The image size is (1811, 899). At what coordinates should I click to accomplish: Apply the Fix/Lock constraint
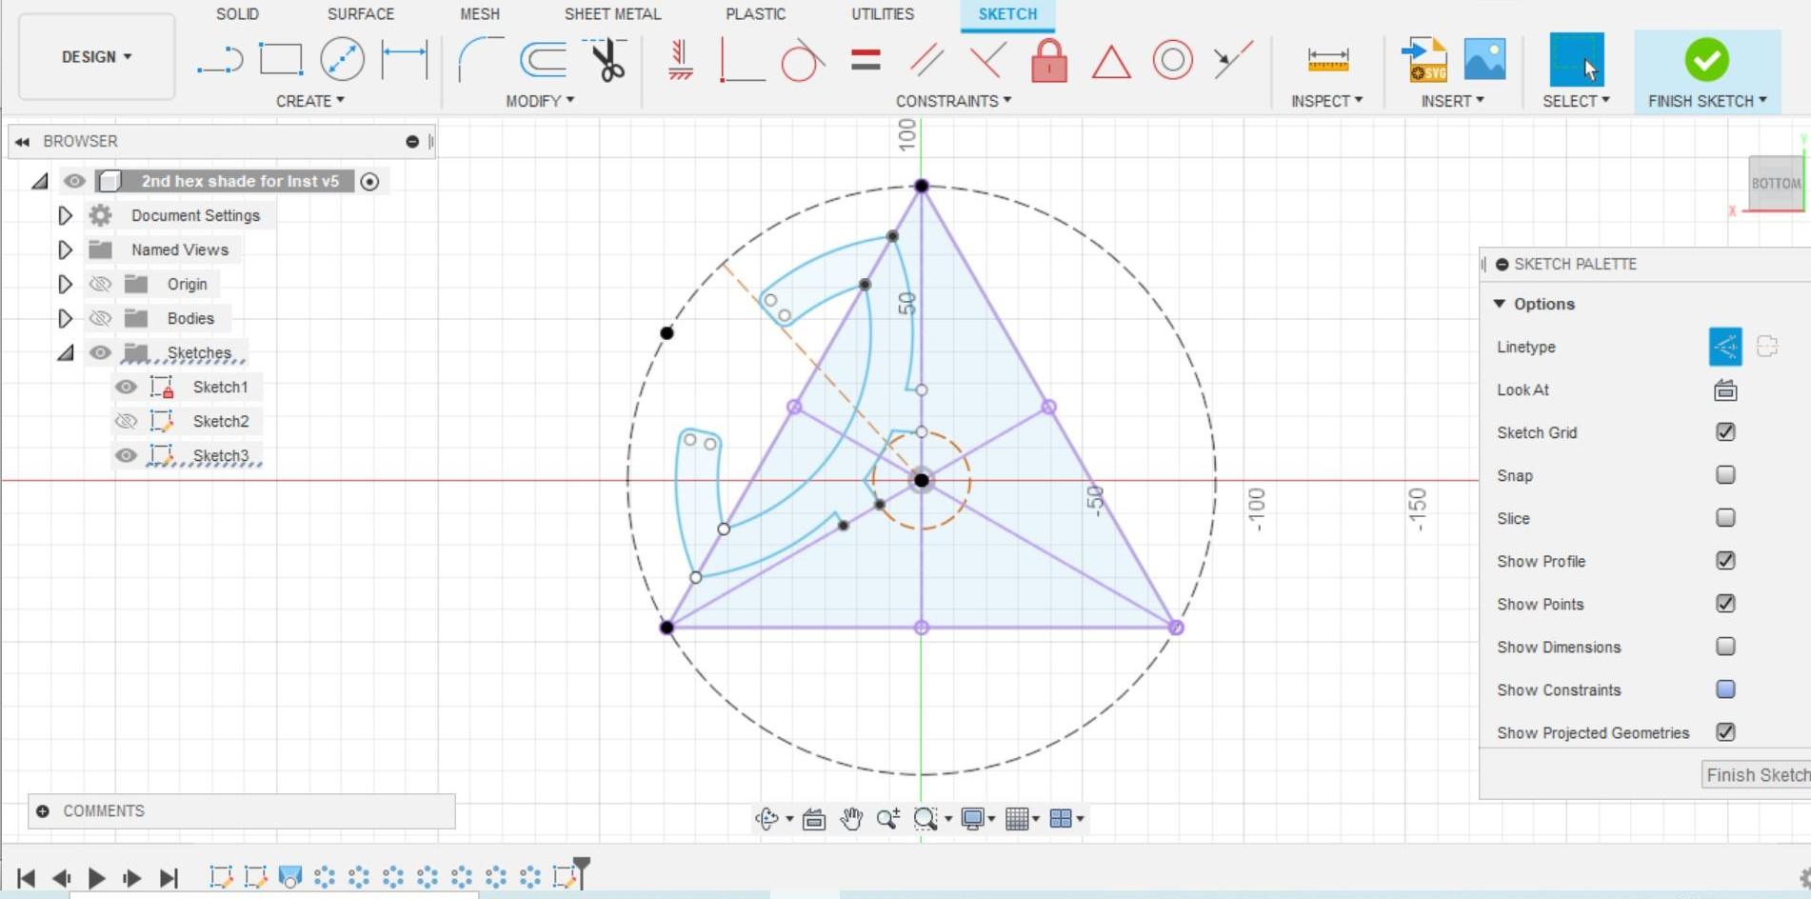click(x=1047, y=59)
